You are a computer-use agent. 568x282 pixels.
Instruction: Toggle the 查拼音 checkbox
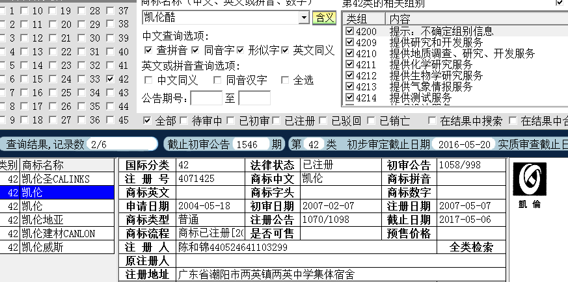coord(148,50)
